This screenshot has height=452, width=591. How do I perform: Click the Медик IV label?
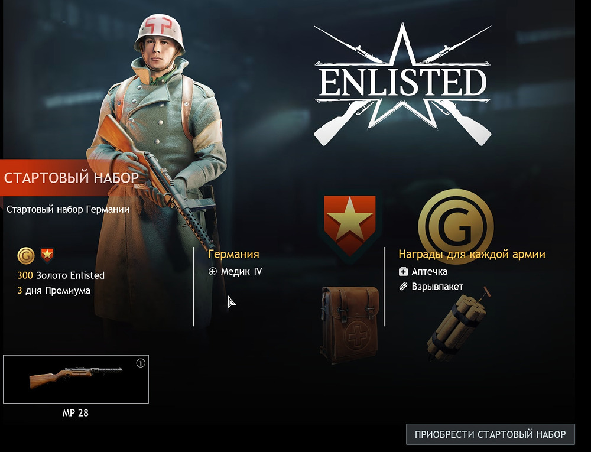242,272
